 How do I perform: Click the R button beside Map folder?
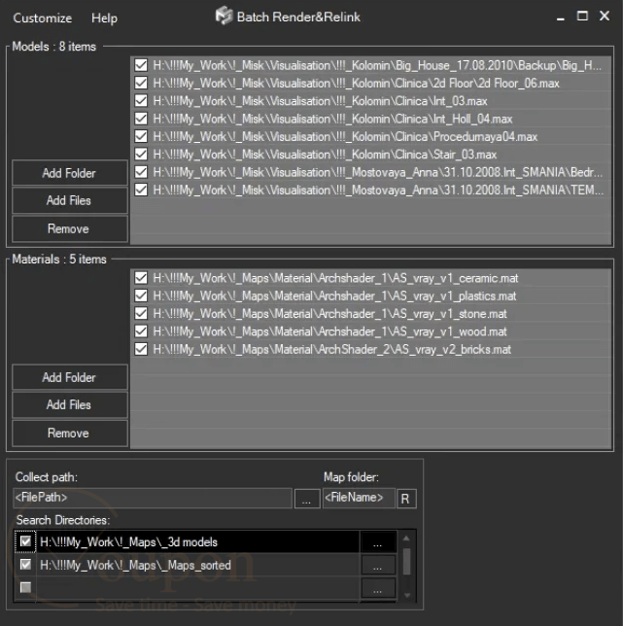(406, 499)
